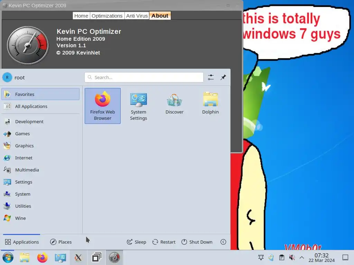This screenshot has width=354, height=265.
Task: Open the Development category
Action: (x=40, y=122)
